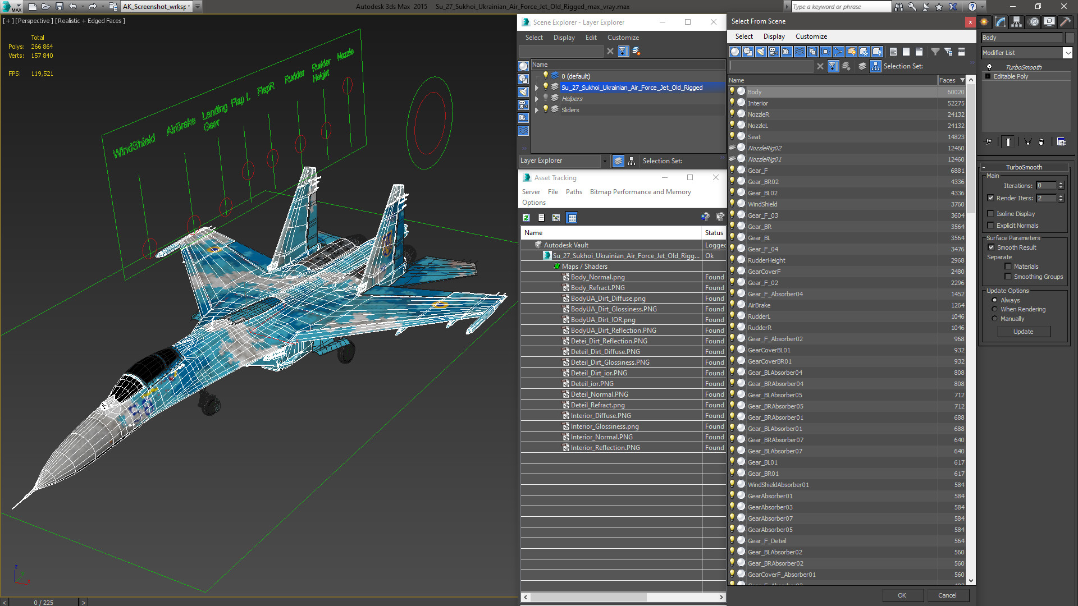This screenshot has width=1078, height=606.
Task: Expand the Su_27_Sukhoi layer in Scene Explorer
Action: pyautogui.click(x=537, y=88)
